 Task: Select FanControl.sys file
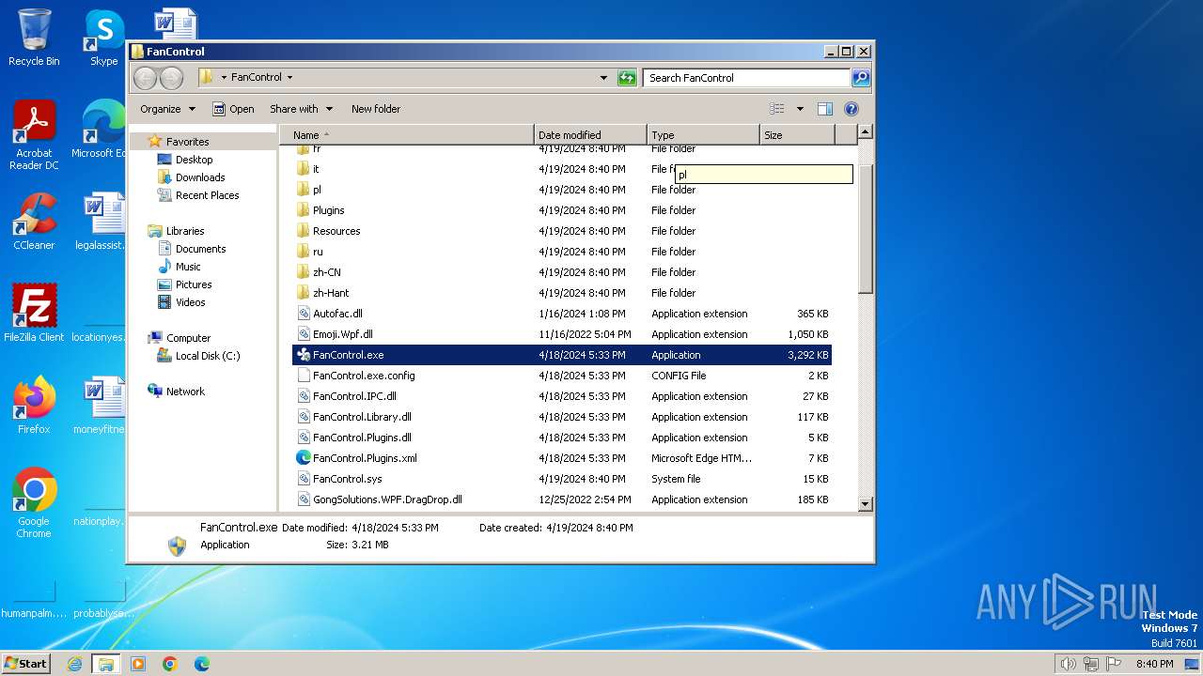(562, 479)
